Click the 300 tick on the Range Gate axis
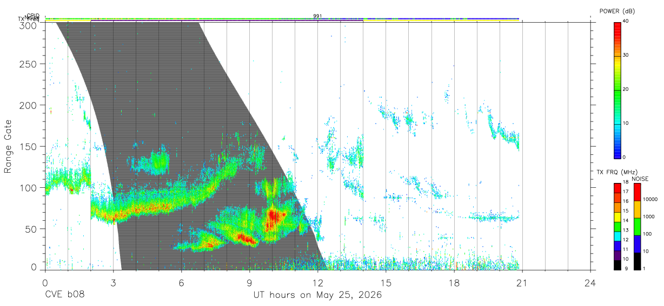 pyautogui.click(x=28, y=25)
